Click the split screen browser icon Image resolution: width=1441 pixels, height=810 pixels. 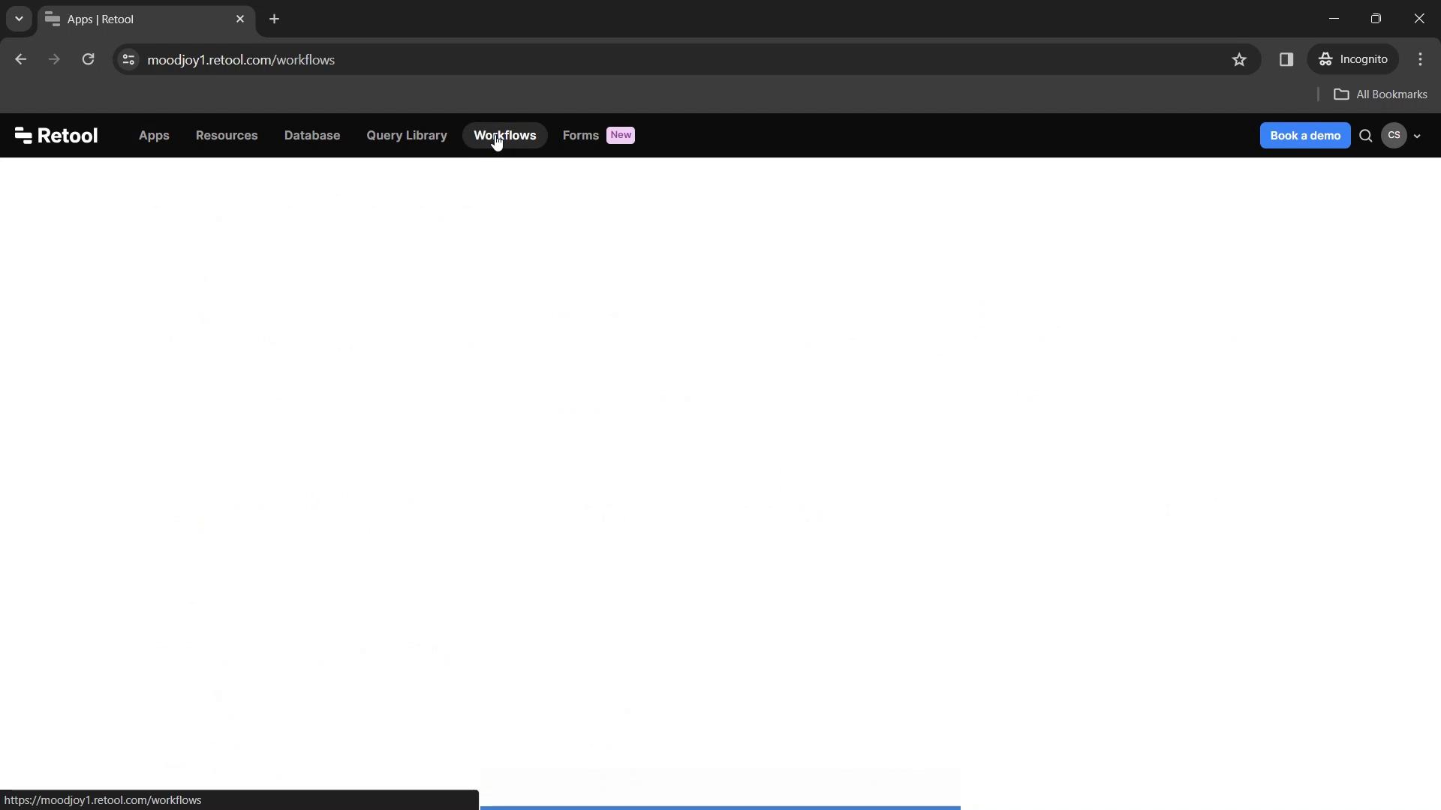(1286, 59)
